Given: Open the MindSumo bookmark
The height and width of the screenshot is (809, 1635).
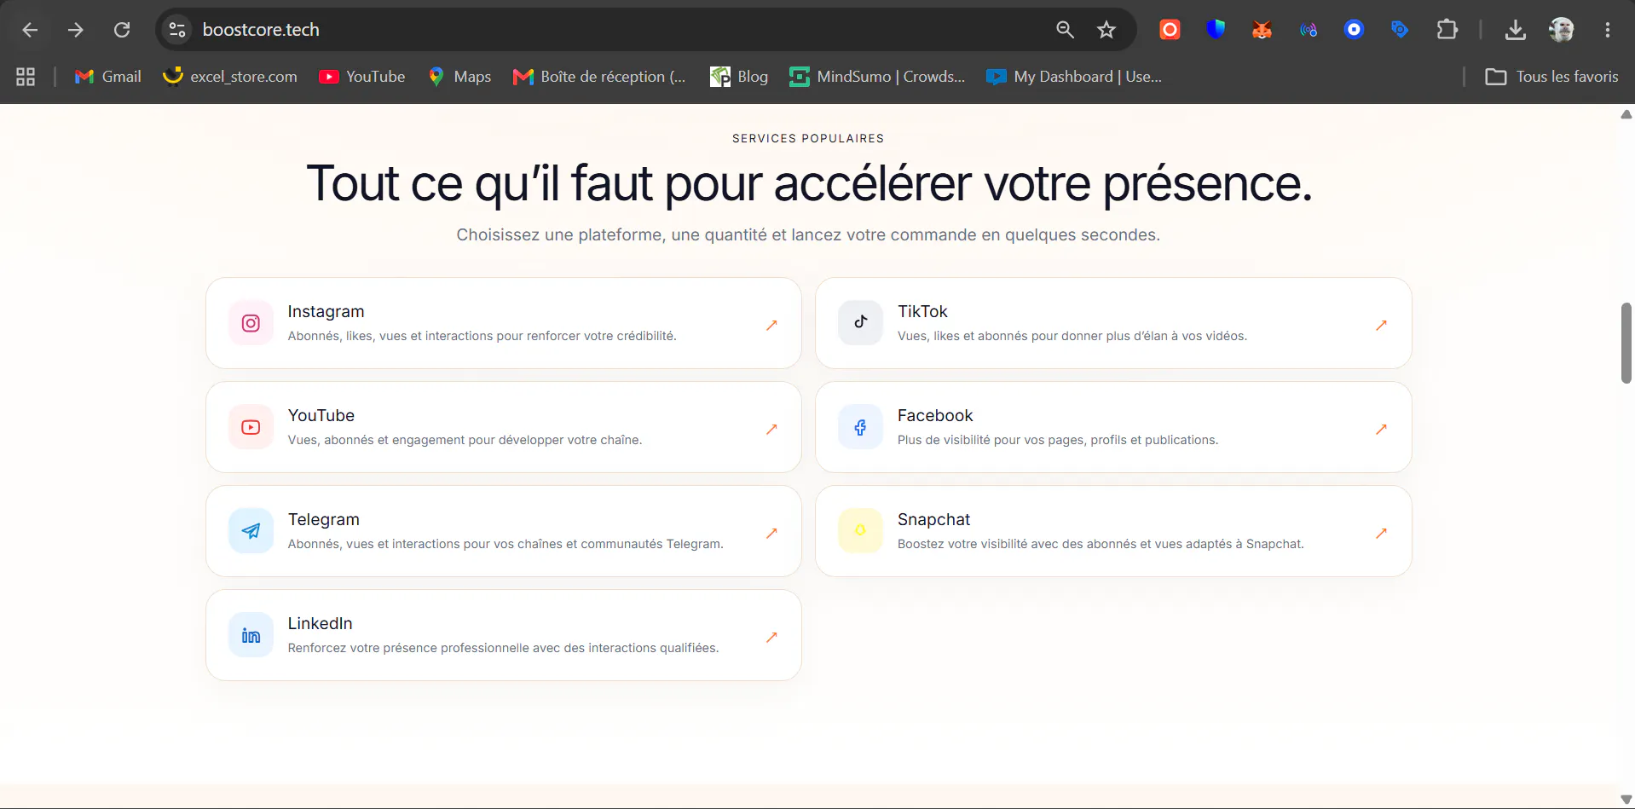Looking at the screenshot, I should (x=877, y=77).
